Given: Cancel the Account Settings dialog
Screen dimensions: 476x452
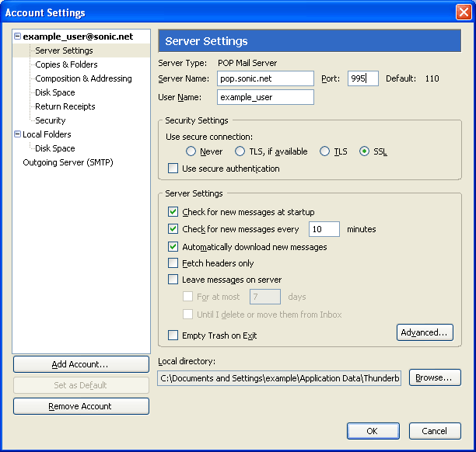Looking at the screenshot, I should coord(435,431).
